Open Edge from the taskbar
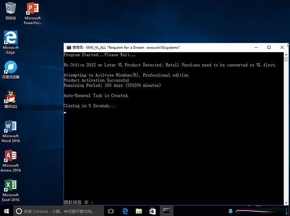This screenshot has height=216, width=290. [x=125, y=211]
